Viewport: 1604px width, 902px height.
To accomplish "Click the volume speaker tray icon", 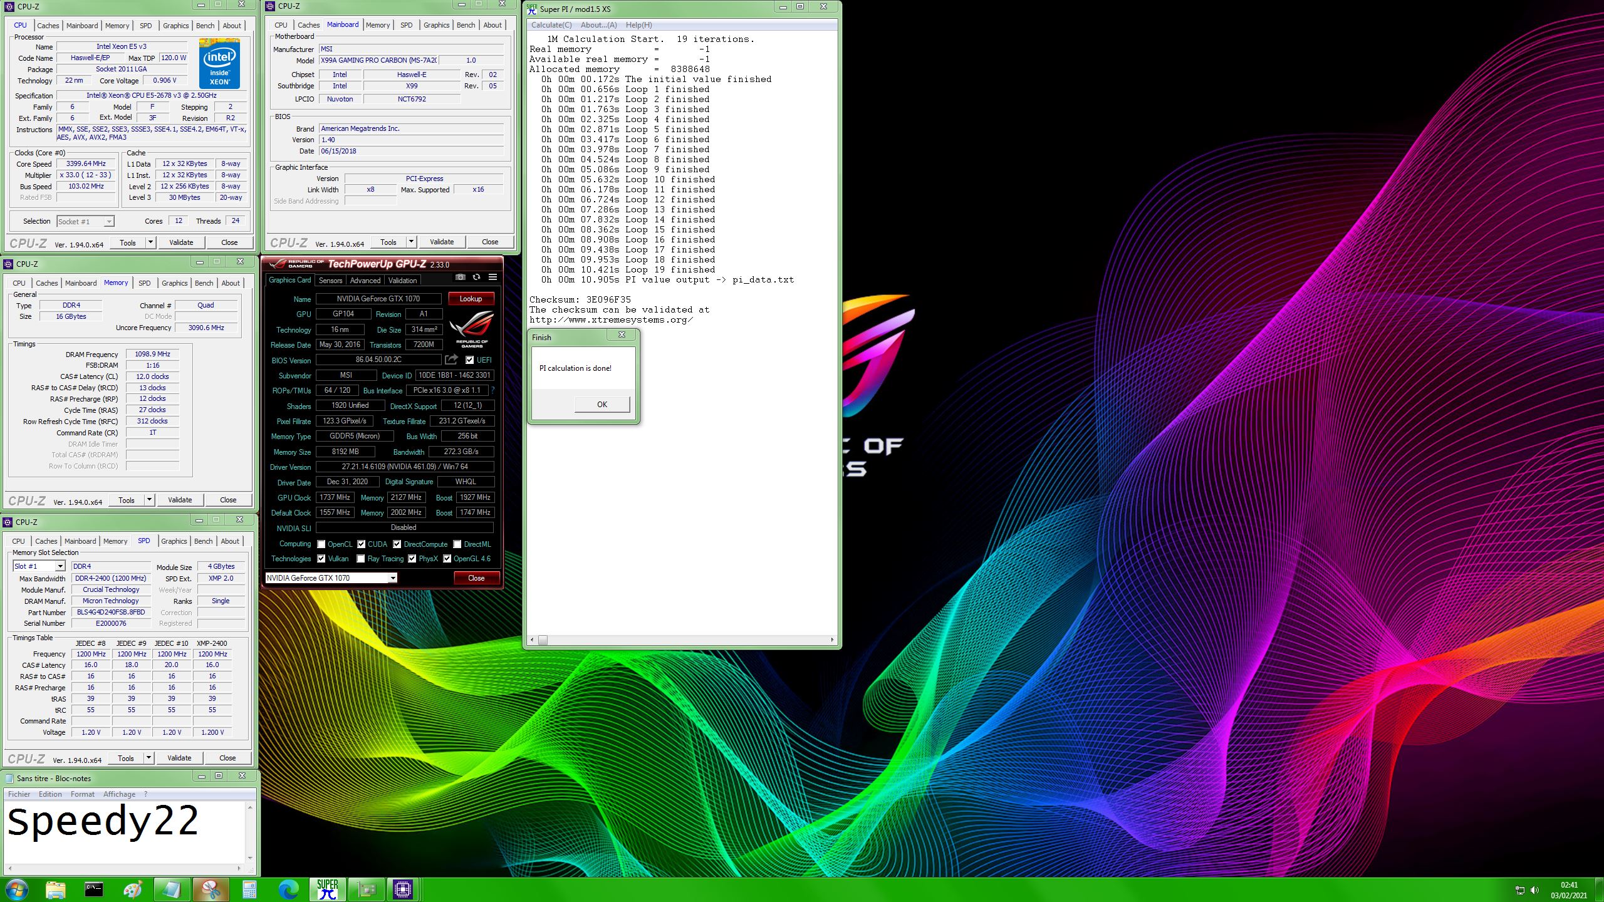I will [x=1534, y=890].
